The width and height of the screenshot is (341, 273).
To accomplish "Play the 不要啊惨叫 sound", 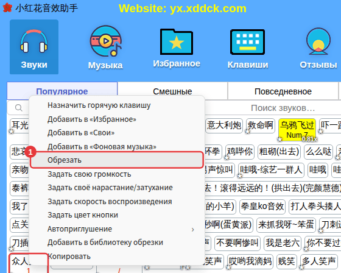I will tap(237, 243).
